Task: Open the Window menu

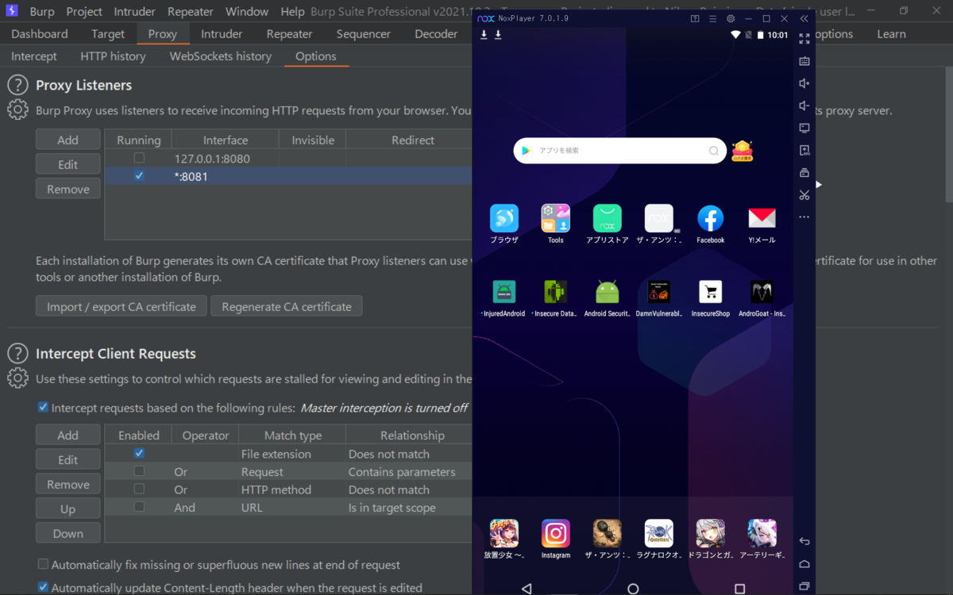Action: click(x=247, y=12)
